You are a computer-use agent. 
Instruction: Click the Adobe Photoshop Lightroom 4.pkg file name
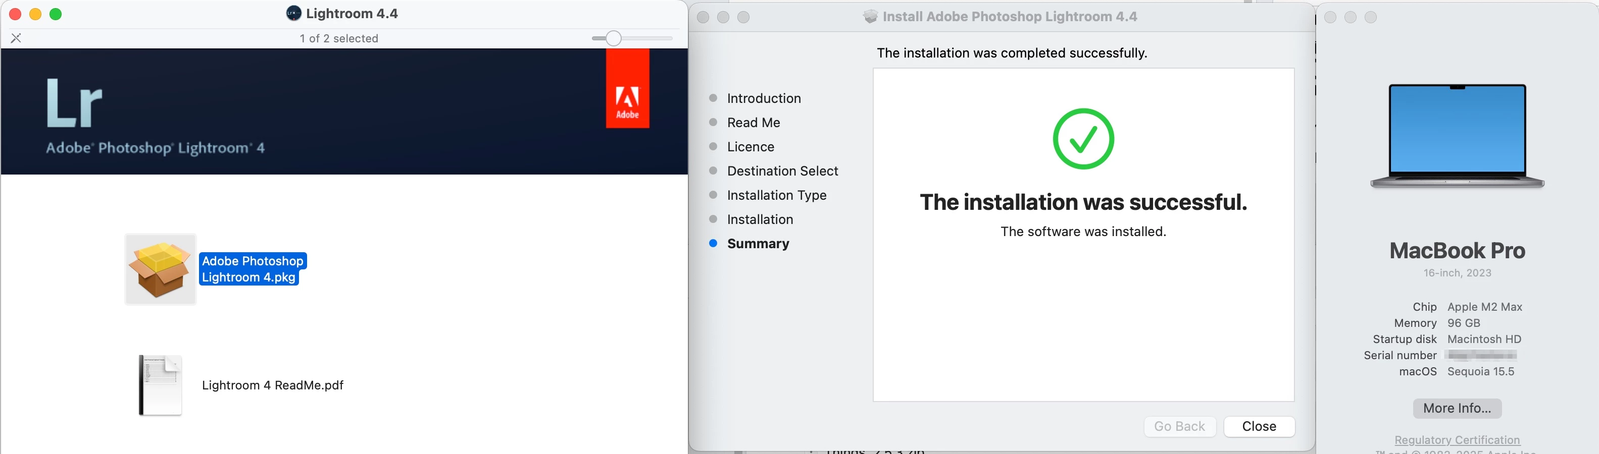click(x=253, y=268)
